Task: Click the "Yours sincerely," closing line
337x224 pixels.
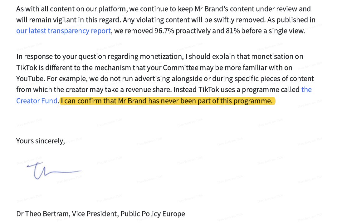Action: 41,141
